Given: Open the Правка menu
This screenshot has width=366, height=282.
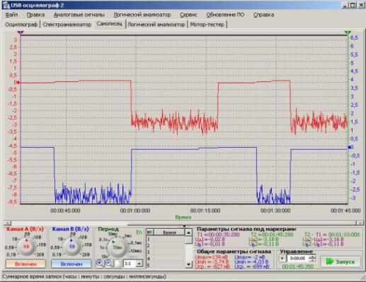Looking at the screenshot, I should click(x=35, y=15).
